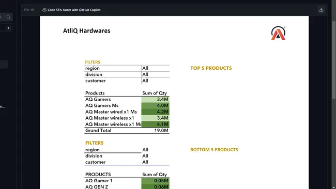Image resolution: width=336 pixels, height=189 pixels.
Task: Click the 'AQ Gamer 1' product row
Action: [127, 181]
